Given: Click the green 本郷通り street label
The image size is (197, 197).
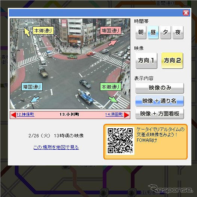Looking at the screenshot, I should click(x=110, y=87).
